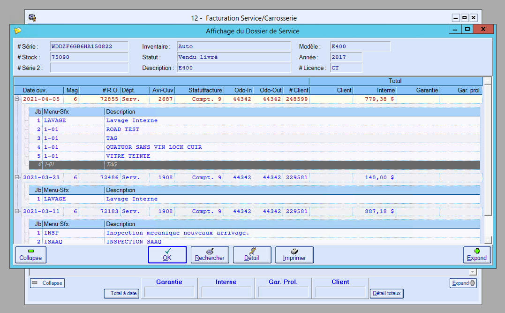This screenshot has width=505, height=313.
Task: Collapse all rows in service dossier dialog
Action: click(30, 255)
